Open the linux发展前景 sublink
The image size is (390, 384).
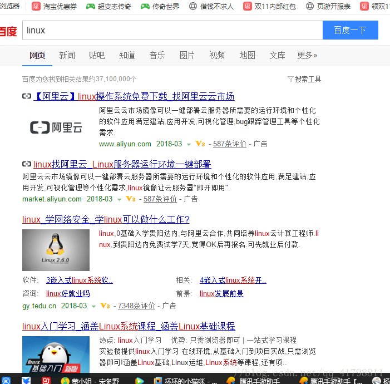tap(221, 294)
